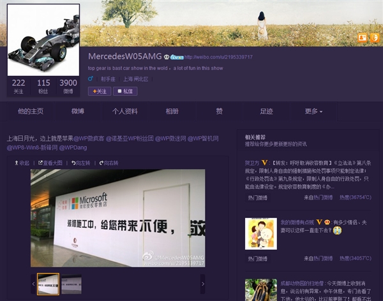The width and height of the screenshot is (383, 301).
Task: Open the 相册 album tab
Action: pyautogui.click(x=172, y=112)
